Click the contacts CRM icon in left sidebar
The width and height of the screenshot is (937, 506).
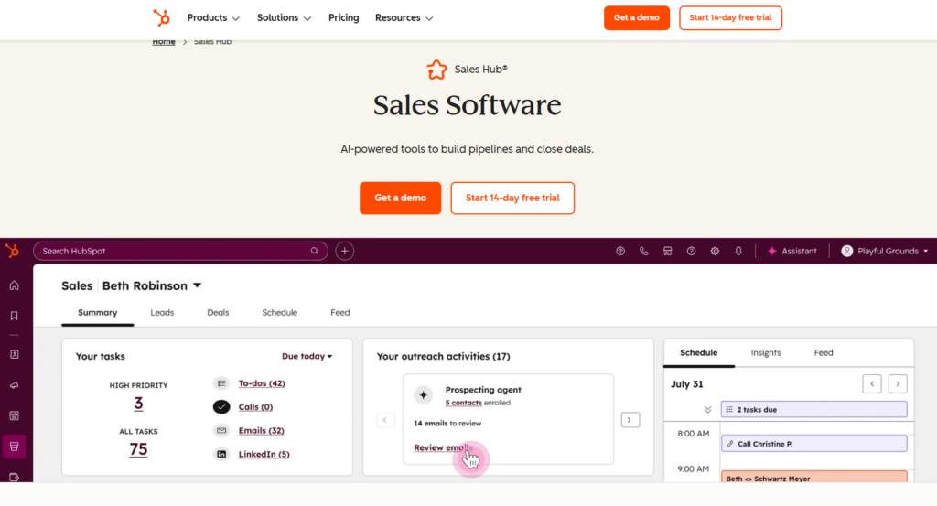click(x=15, y=354)
